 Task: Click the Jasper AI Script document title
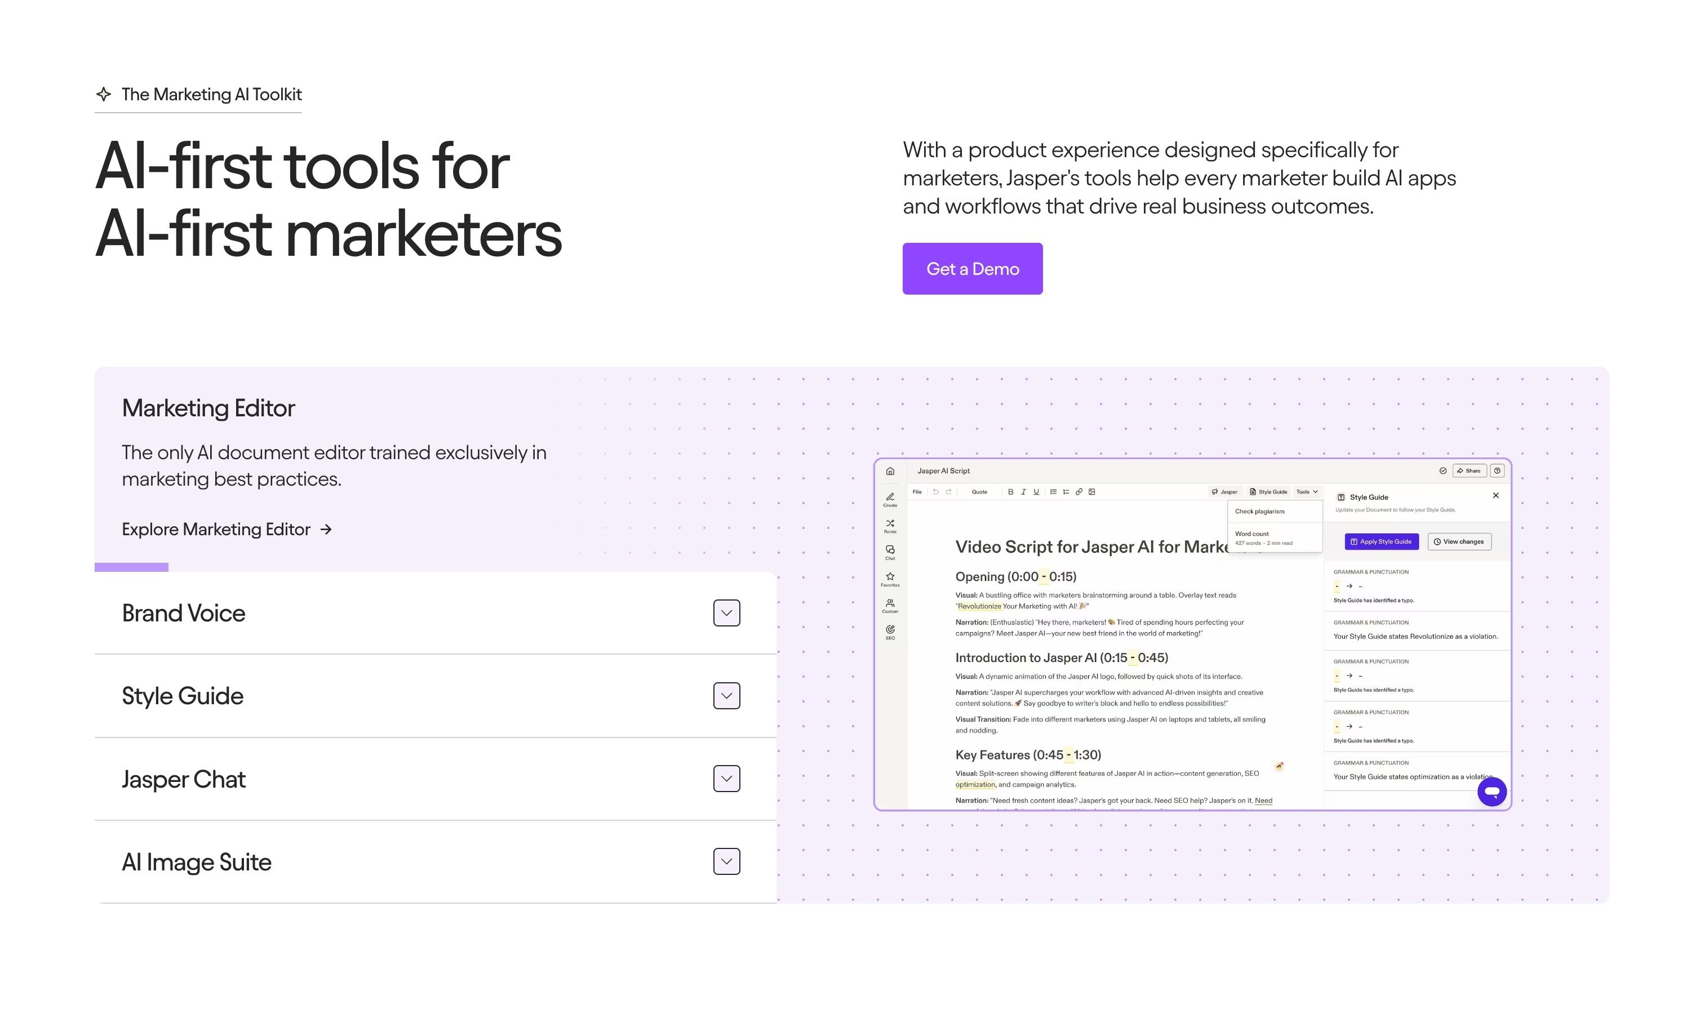coord(943,470)
